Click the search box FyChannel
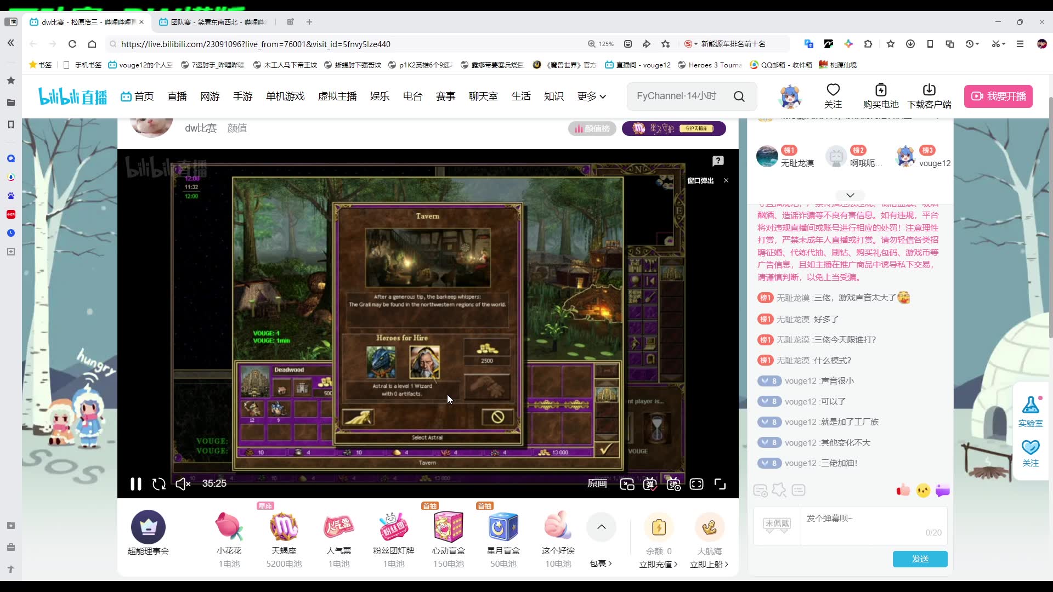Screen dimensions: 1053x592 tap(677, 96)
